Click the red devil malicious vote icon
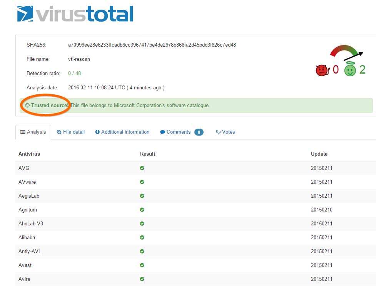Screen dimensions: 376x287 [322, 70]
